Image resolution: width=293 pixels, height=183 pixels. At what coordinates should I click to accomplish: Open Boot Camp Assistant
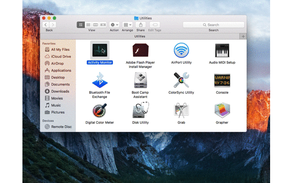tap(140, 80)
